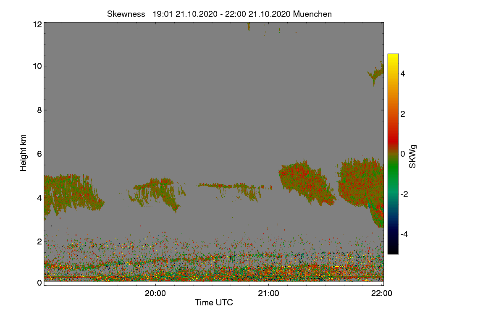This screenshot has width=504, height=336.
Task: Select the "21:00" time tick label
Action: click(268, 294)
